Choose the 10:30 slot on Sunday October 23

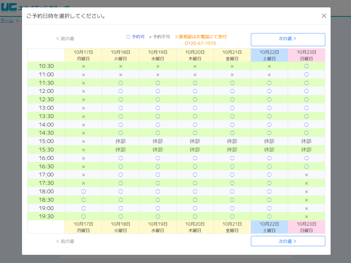[x=307, y=66]
